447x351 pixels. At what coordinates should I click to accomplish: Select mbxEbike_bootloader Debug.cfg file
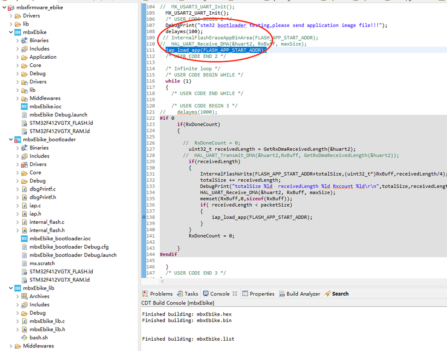coord(69,247)
